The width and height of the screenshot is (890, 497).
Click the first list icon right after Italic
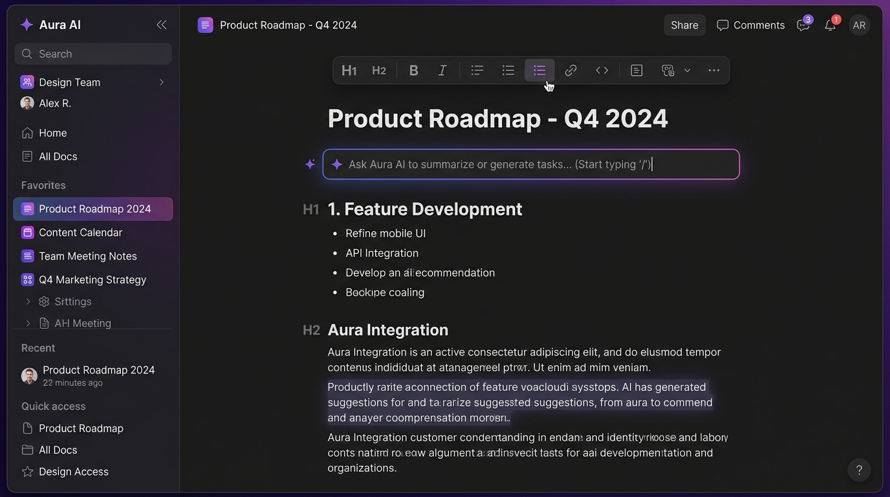(477, 71)
